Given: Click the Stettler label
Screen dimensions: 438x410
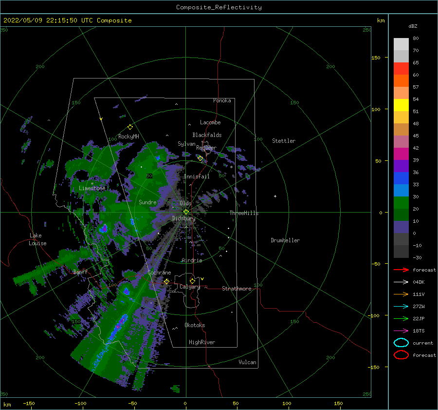Looking at the screenshot, I should (284, 141).
